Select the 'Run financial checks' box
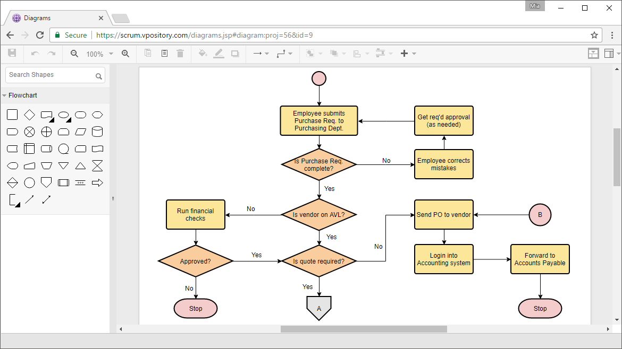This screenshot has width=622, height=349. coord(196,214)
